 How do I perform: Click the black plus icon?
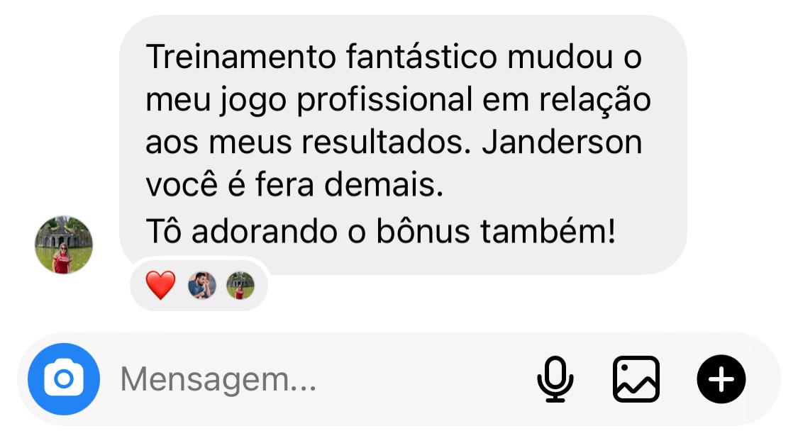(x=721, y=379)
